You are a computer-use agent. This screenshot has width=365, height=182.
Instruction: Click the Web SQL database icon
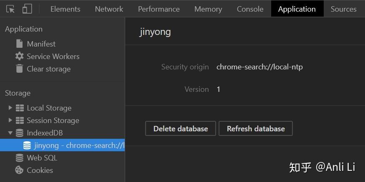click(19, 157)
